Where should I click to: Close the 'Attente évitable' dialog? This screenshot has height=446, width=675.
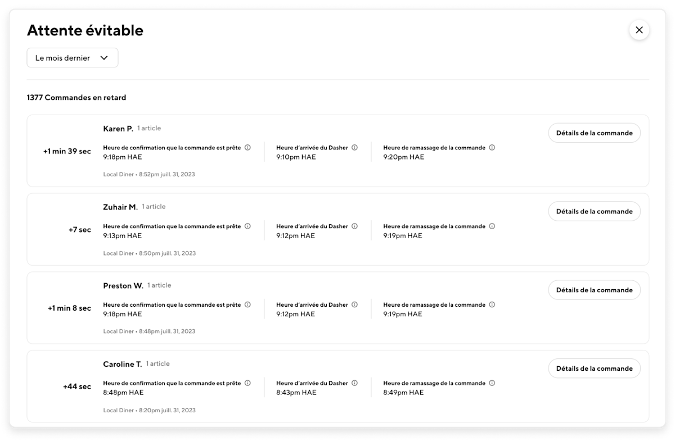pyautogui.click(x=639, y=30)
